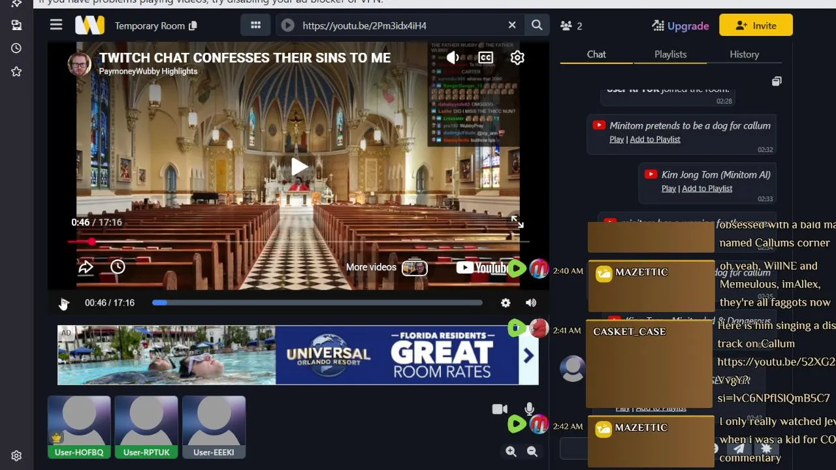Screen dimensions: 836x470
Task: Select the User-RPTUK avatar
Action: [146, 427]
